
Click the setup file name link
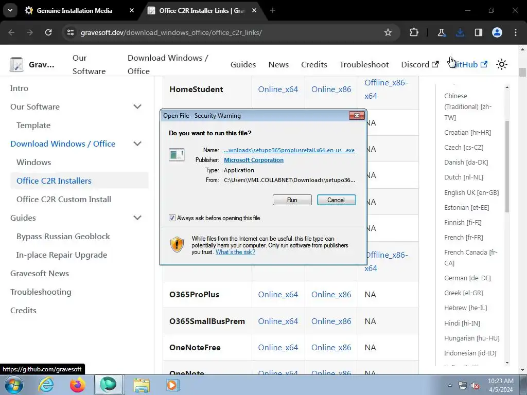(x=289, y=150)
